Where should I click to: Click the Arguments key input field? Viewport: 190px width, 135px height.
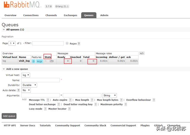[x=40, y=95]
